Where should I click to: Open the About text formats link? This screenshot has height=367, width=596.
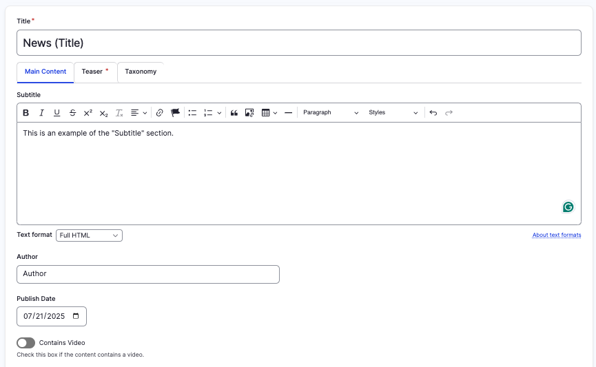(x=556, y=235)
